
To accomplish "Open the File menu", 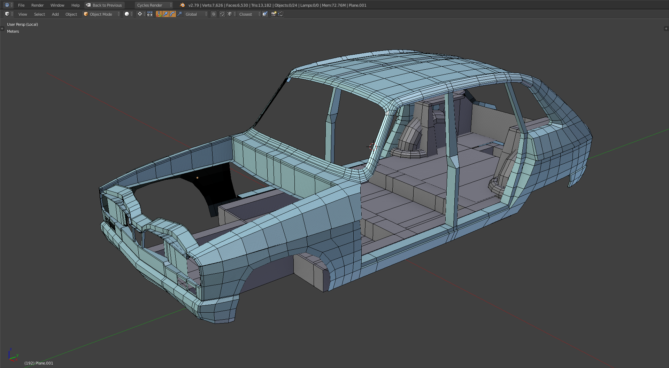I will click(21, 5).
